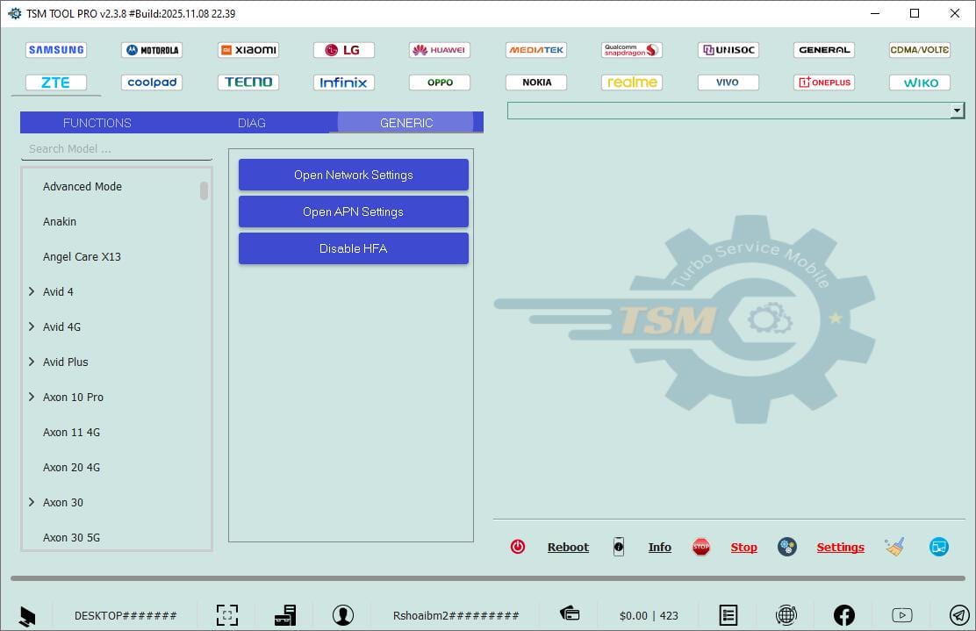Image resolution: width=976 pixels, height=631 pixels.
Task: Open the empty dropdown list above the logo
Action: pos(956,110)
